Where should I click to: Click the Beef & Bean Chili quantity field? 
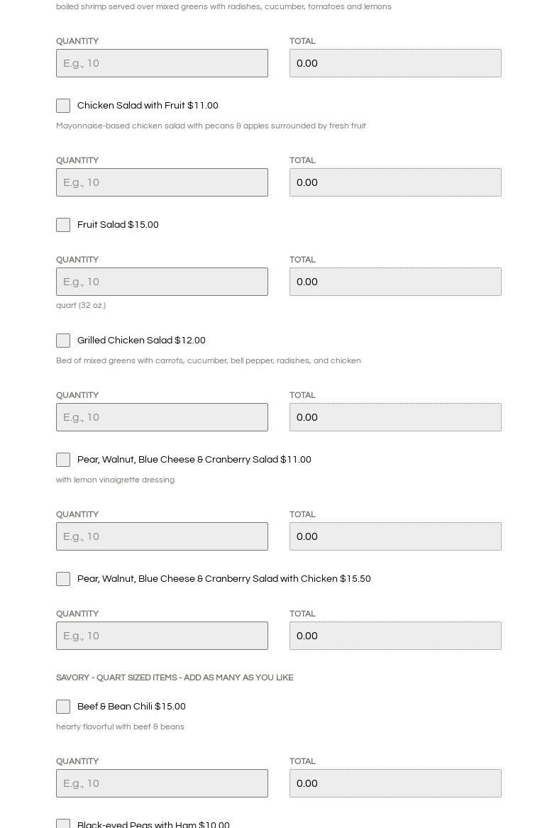pos(162,783)
